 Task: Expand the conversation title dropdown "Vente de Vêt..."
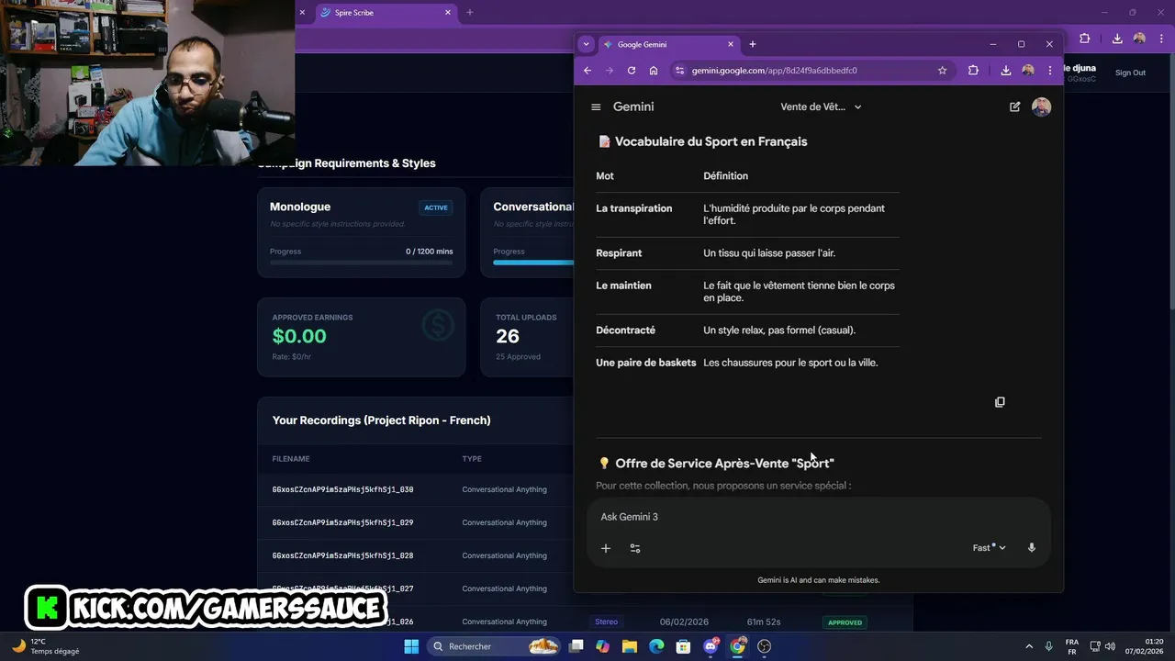821,106
